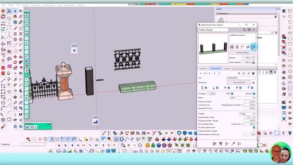Add component entry with plus beside trash

click(249, 73)
